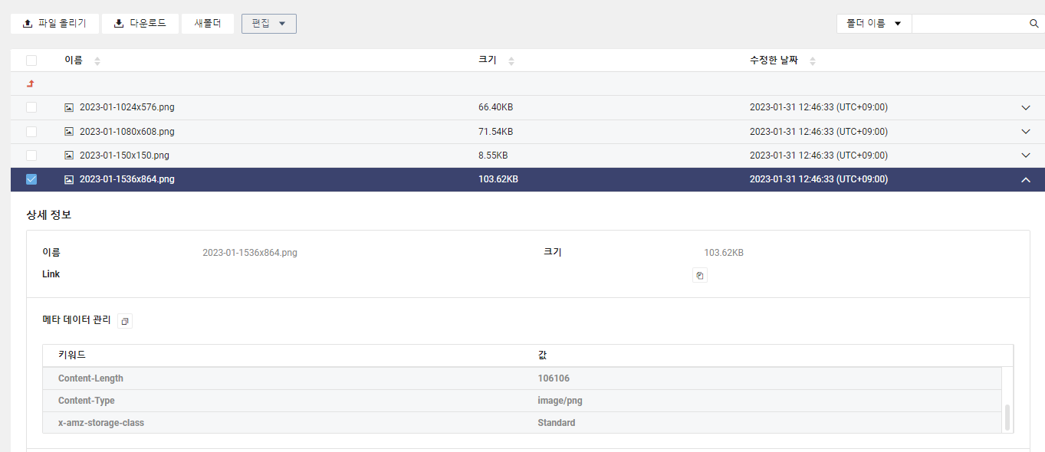Open the file 2023-01-1024x576.png
Screen dimensions: 1045x452
pos(127,107)
